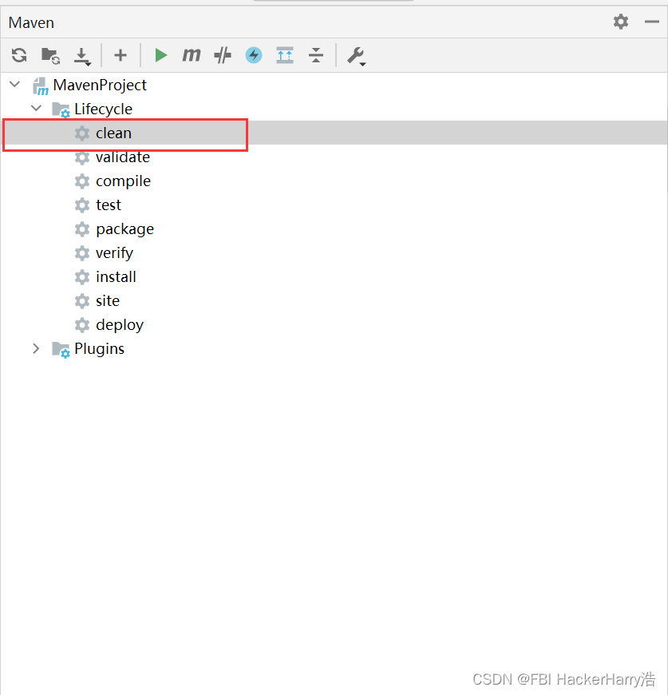
Task: Select the validate lifecycle phase
Action: [x=123, y=157]
